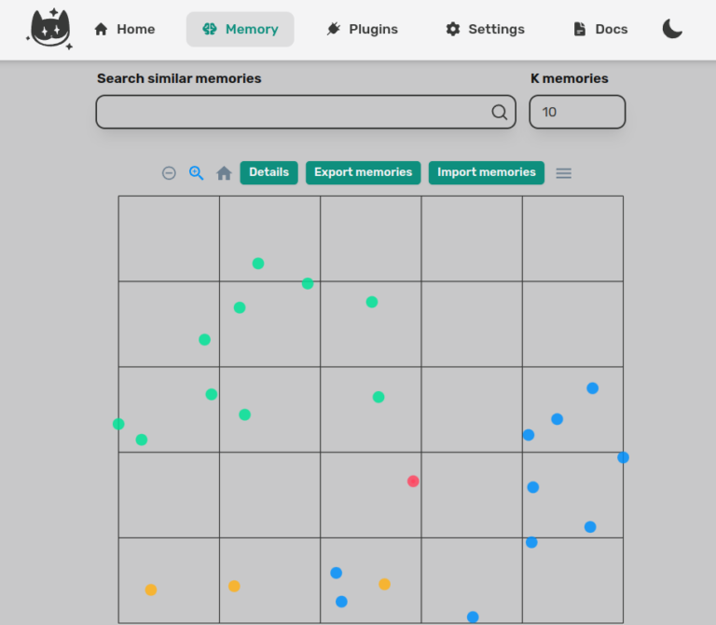The height and width of the screenshot is (625, 716).
Task: Click the magnifier search icon
Action: 500,113
